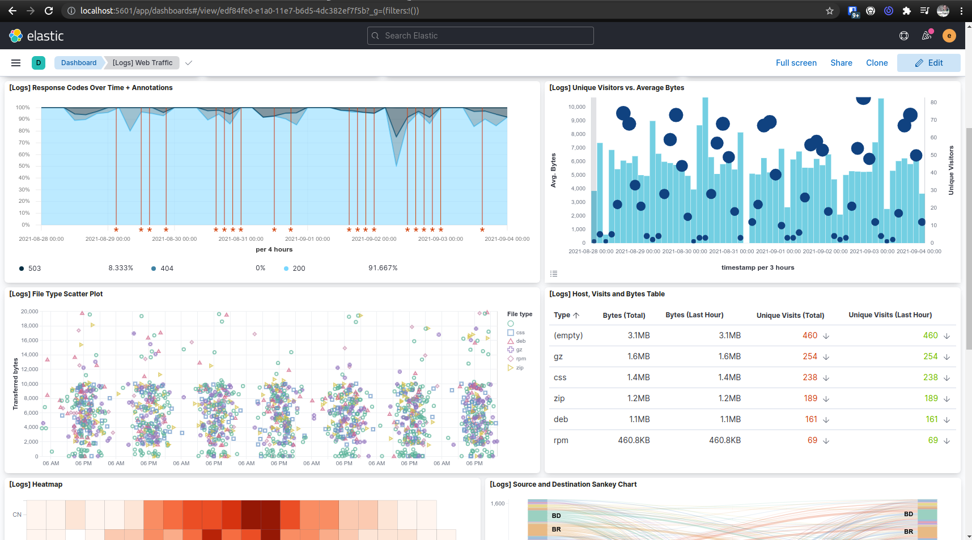This screenshot has width=972, height=540.
Task: Open the newsfeed icon with notification dot
Action: (927, 36)
